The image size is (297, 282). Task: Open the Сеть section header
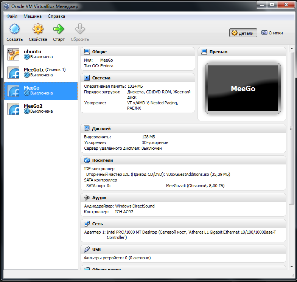[97, 224]
